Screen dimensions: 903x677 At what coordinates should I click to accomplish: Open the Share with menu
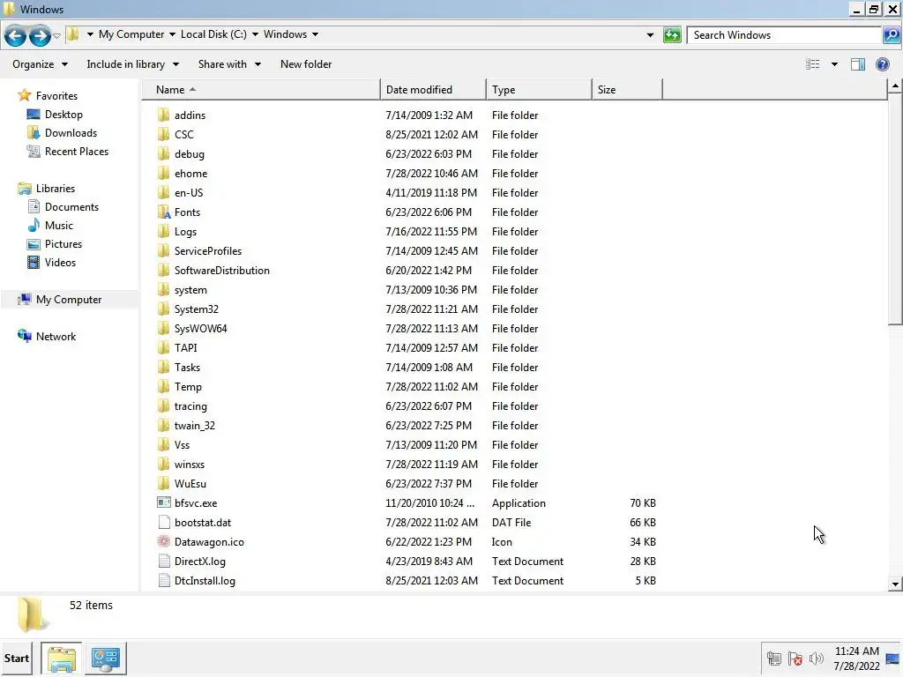[229, 64]
